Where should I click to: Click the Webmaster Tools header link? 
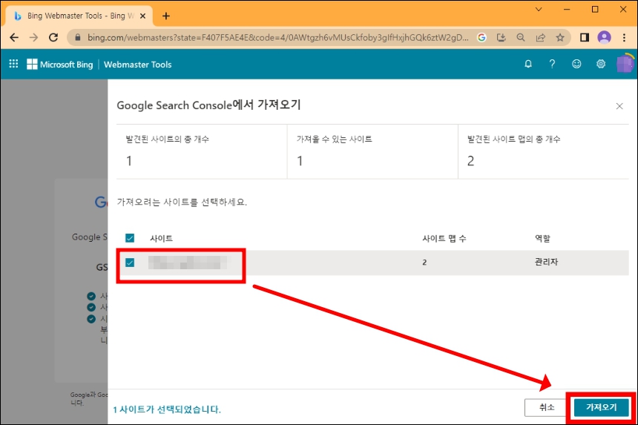click(137, 65)
